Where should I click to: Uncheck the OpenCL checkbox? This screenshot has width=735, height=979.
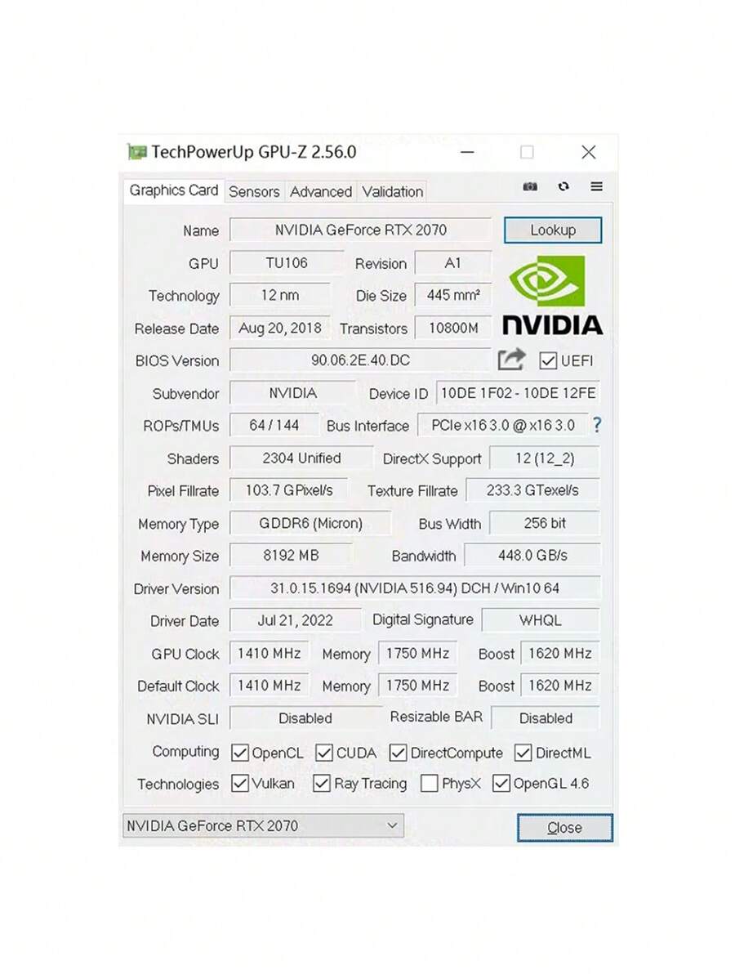[239, 753]
